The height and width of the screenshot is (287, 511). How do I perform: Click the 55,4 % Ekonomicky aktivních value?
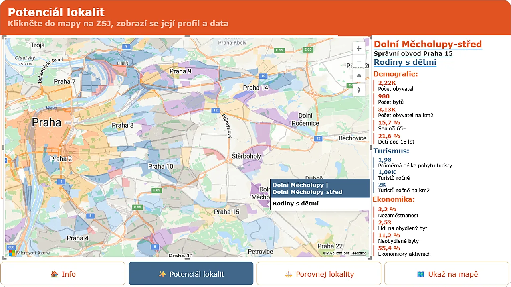[389, 248]
